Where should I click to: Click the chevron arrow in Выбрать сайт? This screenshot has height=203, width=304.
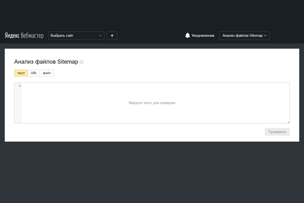(x=100, y=36)
